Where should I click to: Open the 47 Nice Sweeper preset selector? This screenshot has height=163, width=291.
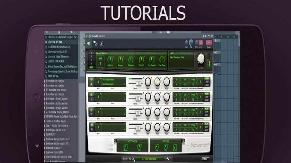coord(149,159)
